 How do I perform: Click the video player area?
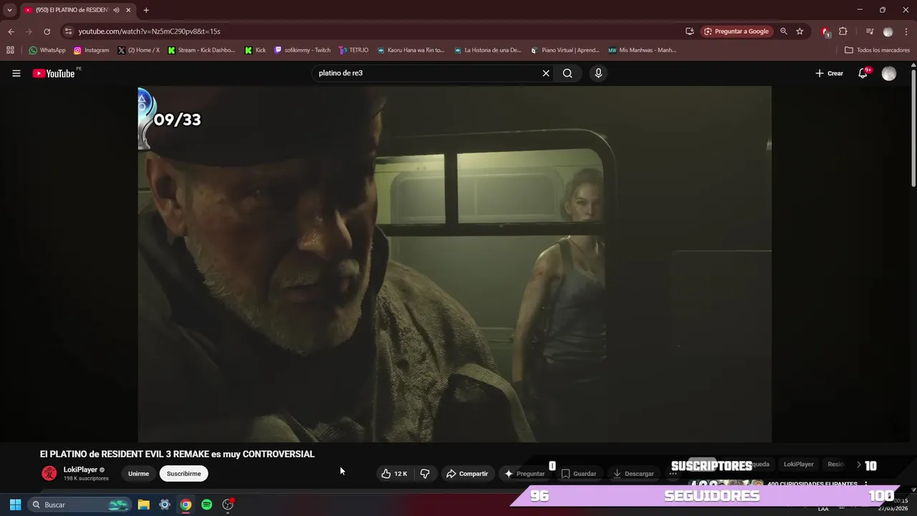pyautogui.click(x=454, y=264)
